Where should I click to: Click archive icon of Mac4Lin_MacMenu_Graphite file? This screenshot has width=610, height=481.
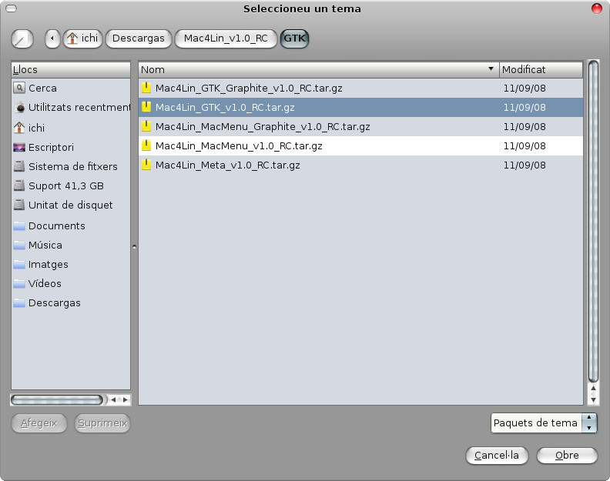(x=146, y=126)
